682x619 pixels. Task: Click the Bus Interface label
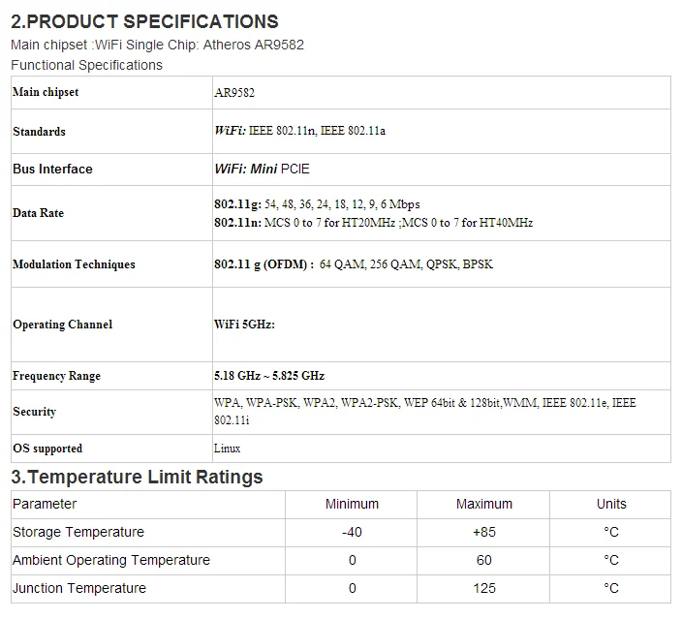coord(52,169)
